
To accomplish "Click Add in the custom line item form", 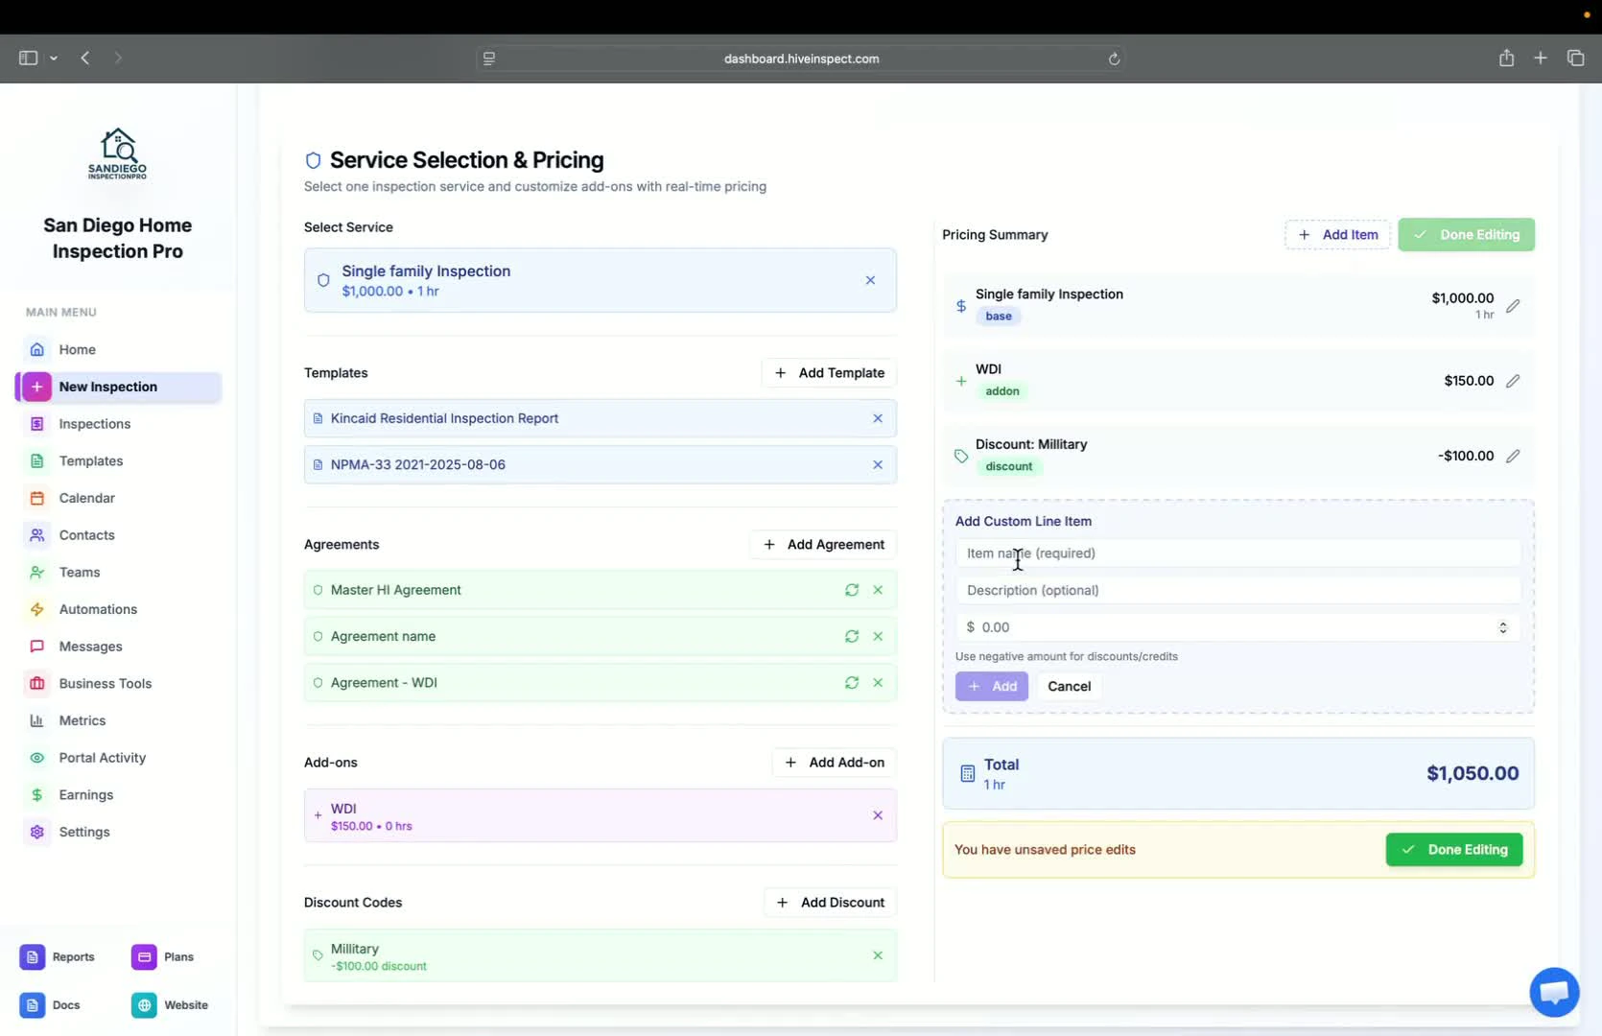I will click(992, 687).
